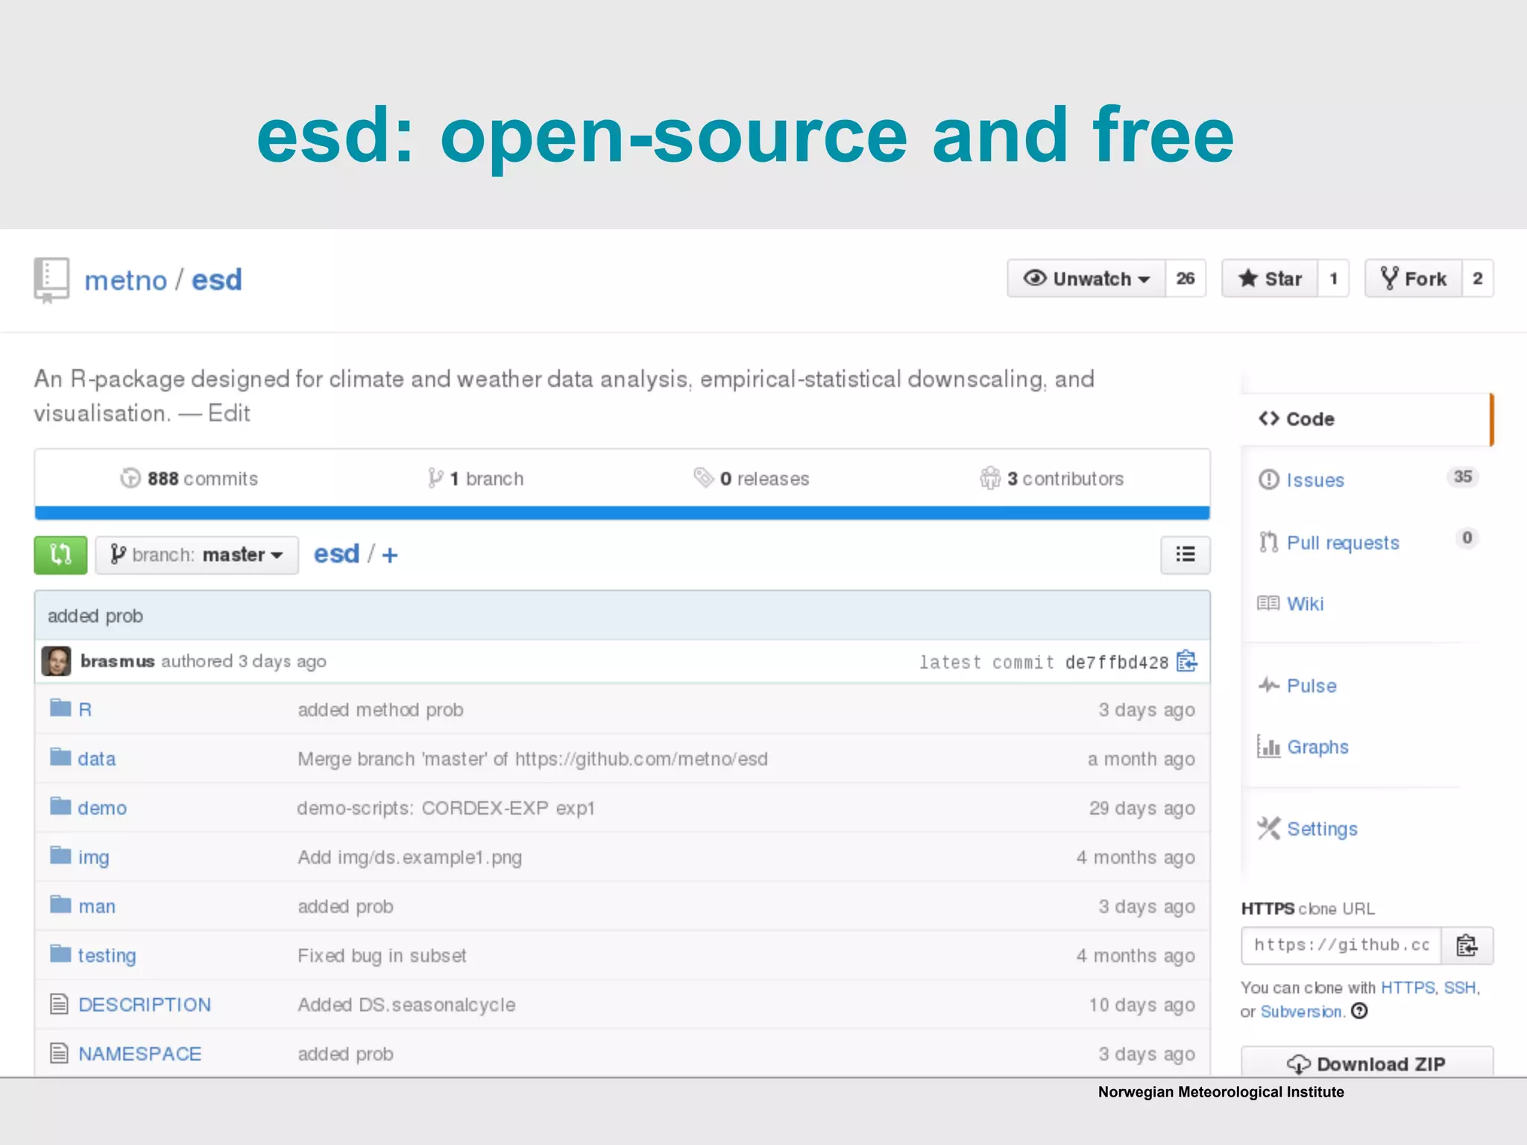Click the green compare and review button
The height and width of the screenshot is (1145, 1527).
pyautogui.click(x=60, y=555)
